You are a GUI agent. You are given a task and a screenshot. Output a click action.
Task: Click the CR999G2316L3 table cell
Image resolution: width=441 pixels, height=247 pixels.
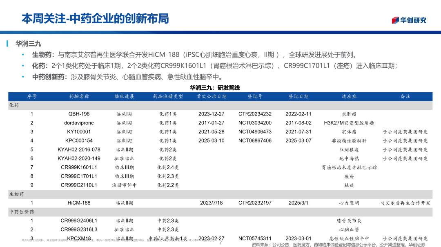79,229
